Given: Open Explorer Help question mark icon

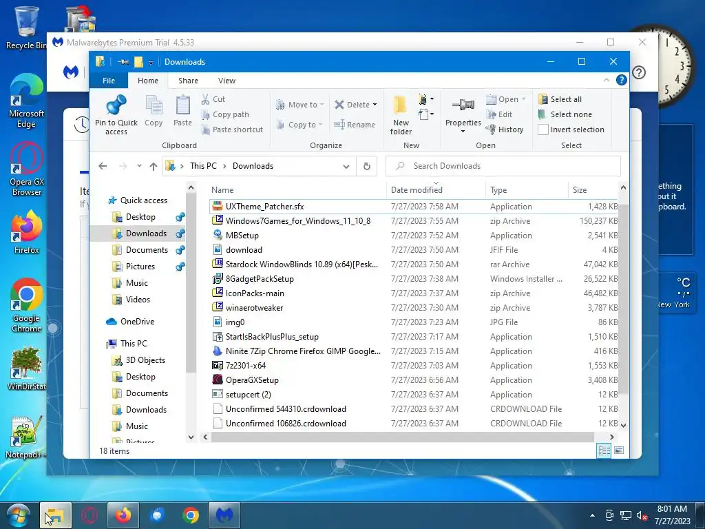Looking at the screenshot, I should (x=622, y=80).
